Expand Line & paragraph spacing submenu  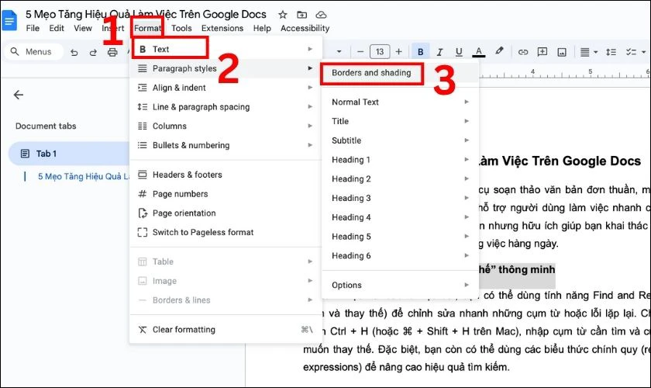tap(226, 107)
